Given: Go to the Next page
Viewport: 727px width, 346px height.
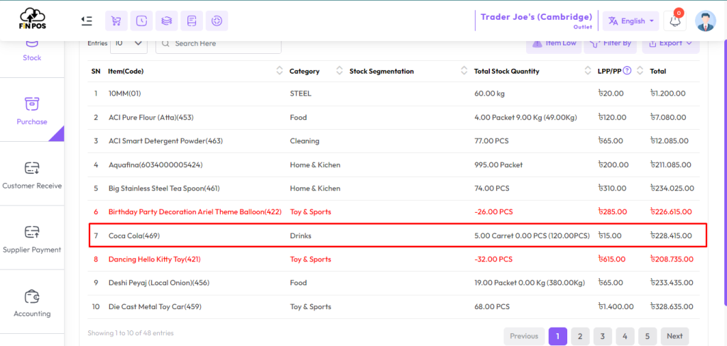Looking at the screenshot, I should (674, 336).
